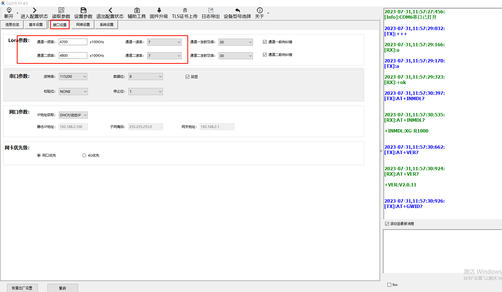This screenshot has width=502, height=292.
Task: Open the 辅助工具 auxiliary tools icon
Action: pos(137,10)
